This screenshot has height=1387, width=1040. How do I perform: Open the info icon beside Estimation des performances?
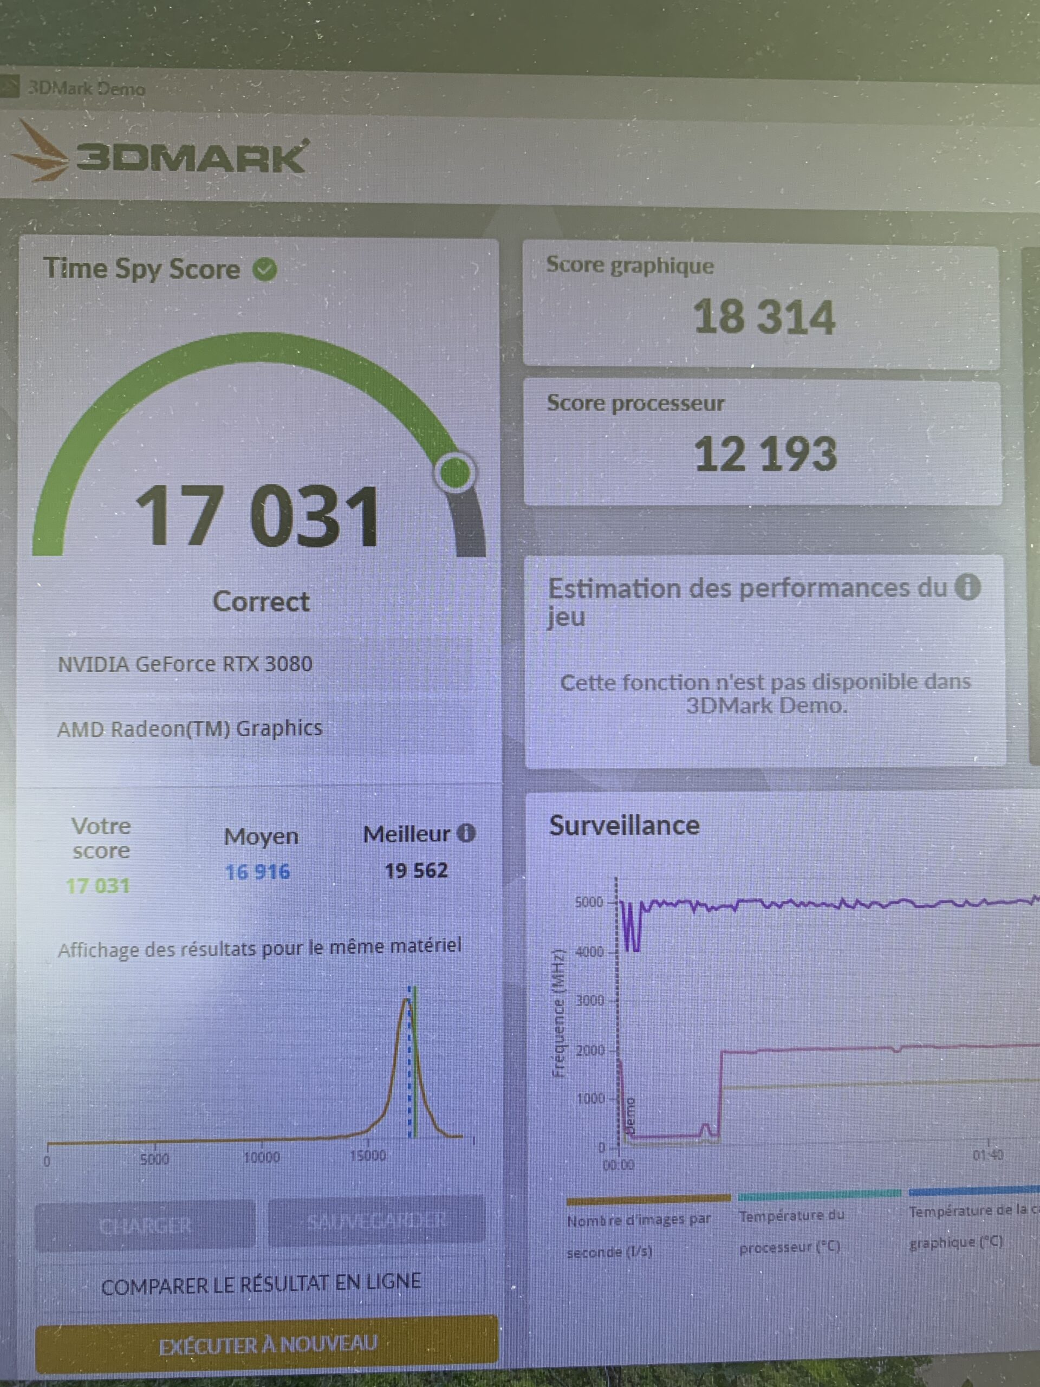[967, 587]
